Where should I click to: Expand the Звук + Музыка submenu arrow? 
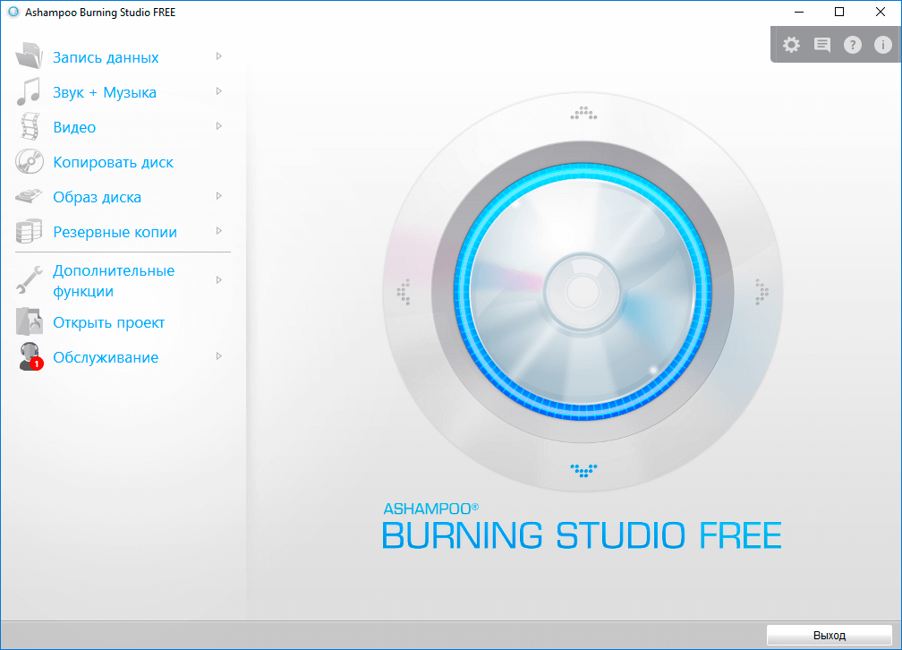click(x=218, y=91)
